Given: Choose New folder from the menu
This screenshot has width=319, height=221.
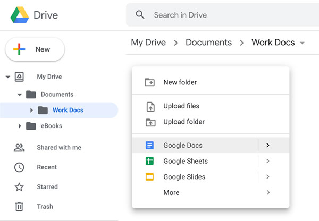Looking at the screenshot, I should [x=211, y=82].
